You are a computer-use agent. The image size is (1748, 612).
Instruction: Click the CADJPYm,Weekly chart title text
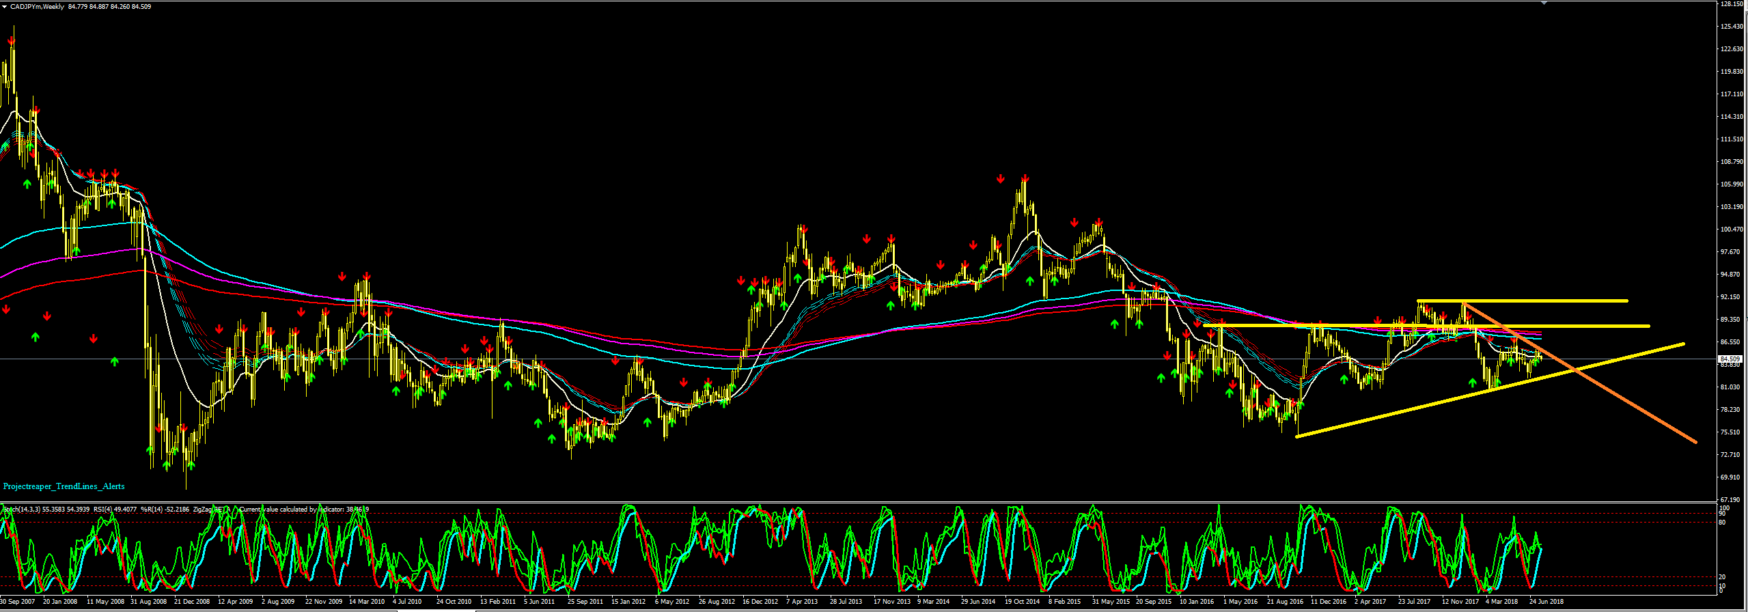point(38,7)
